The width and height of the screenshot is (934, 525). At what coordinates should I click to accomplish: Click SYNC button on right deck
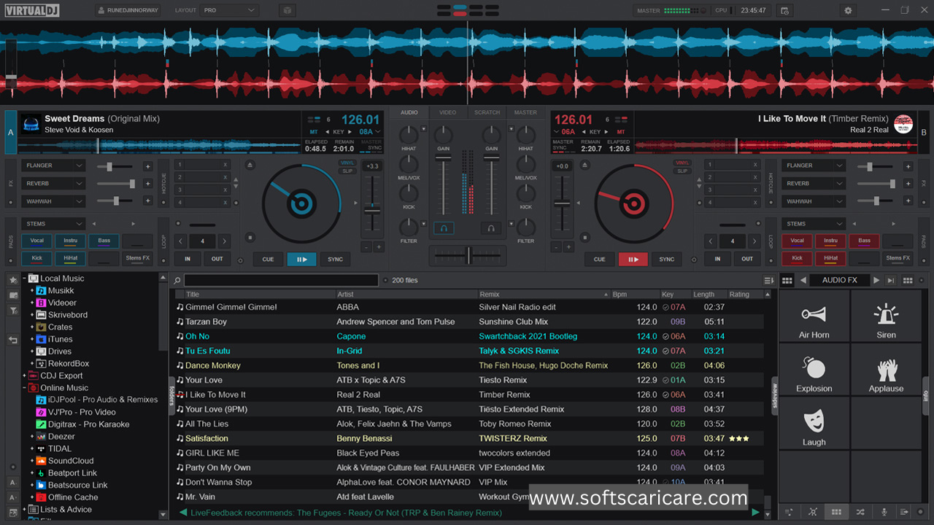coord(667,259)
